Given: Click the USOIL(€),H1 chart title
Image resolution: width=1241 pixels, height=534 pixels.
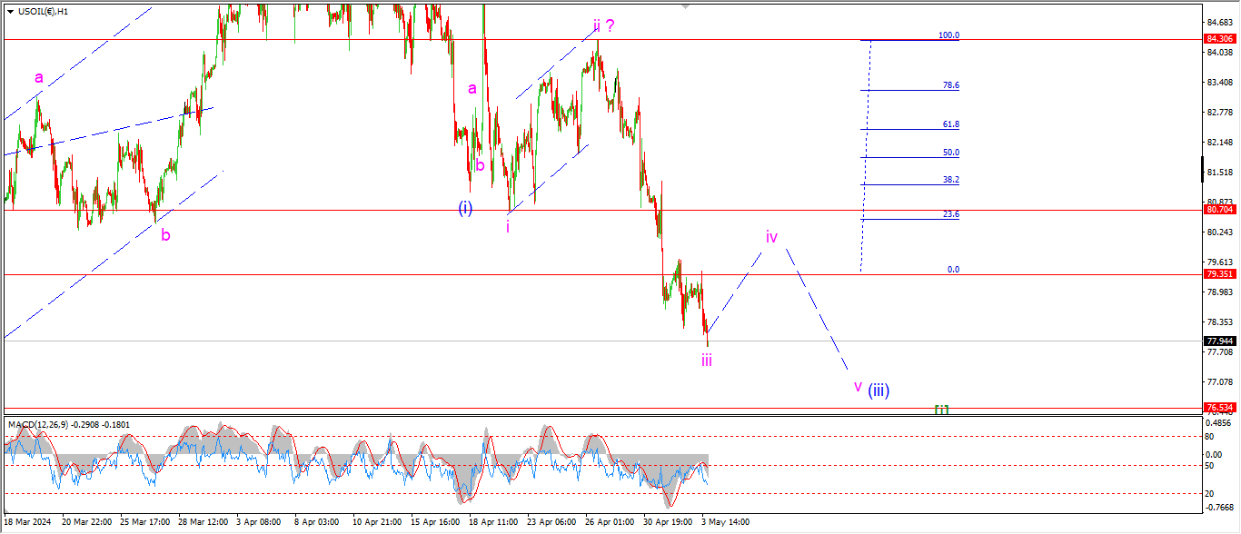Looking at the screenshot, I should 42,10.
